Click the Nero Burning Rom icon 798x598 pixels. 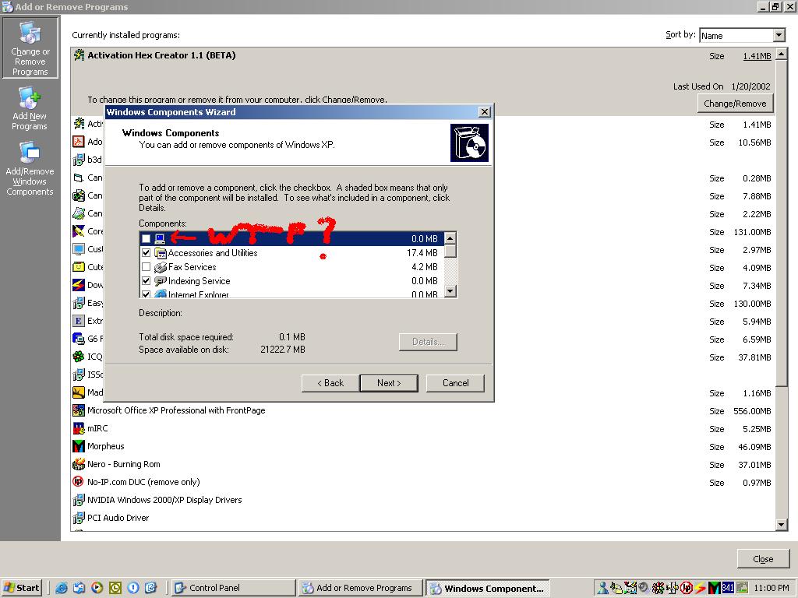79,464
